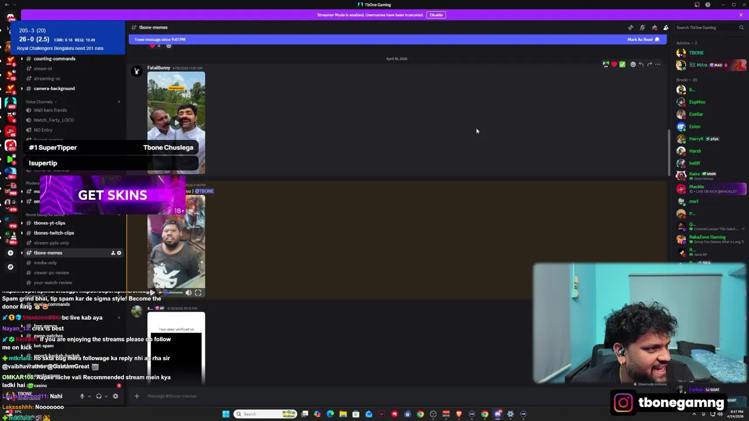Create invite icon on tbone-memes channel
The width and height of the screenshot is (749, 421).
click(113, 253)
